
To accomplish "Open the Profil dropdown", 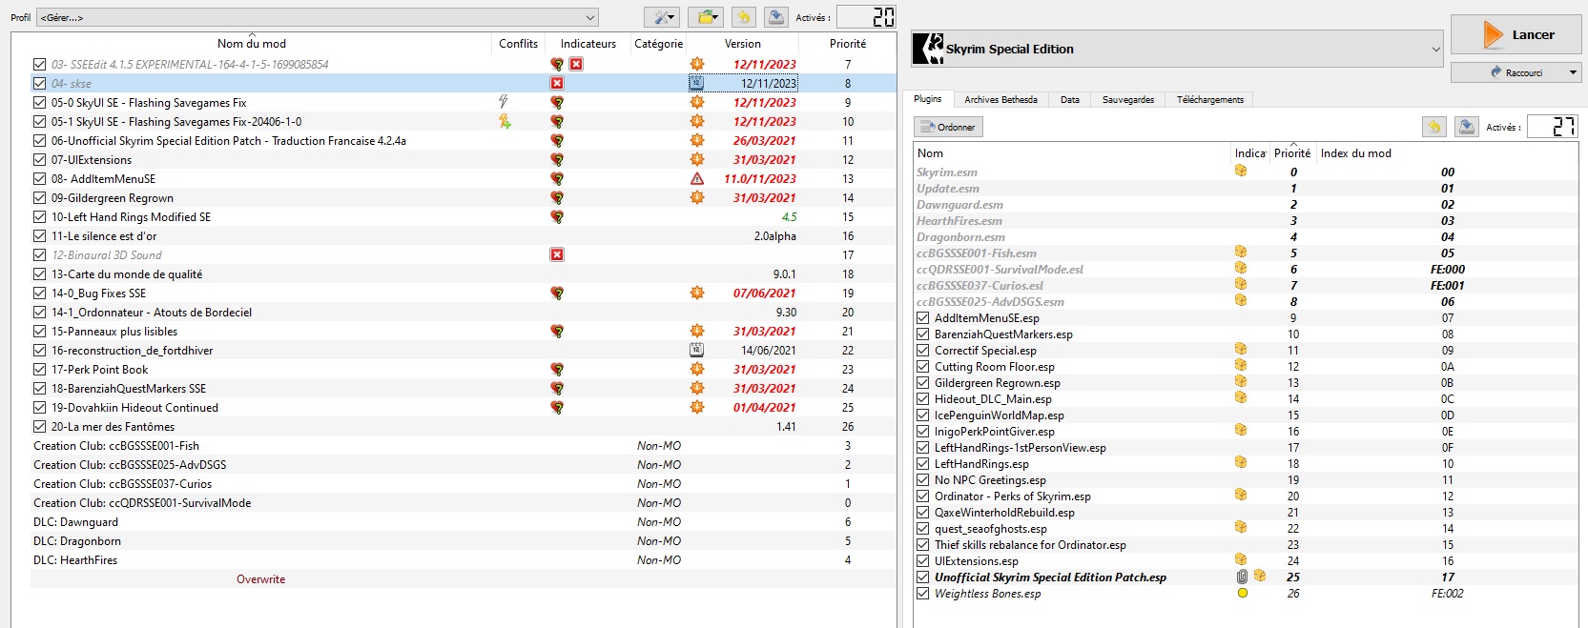I will click(318, 17).
